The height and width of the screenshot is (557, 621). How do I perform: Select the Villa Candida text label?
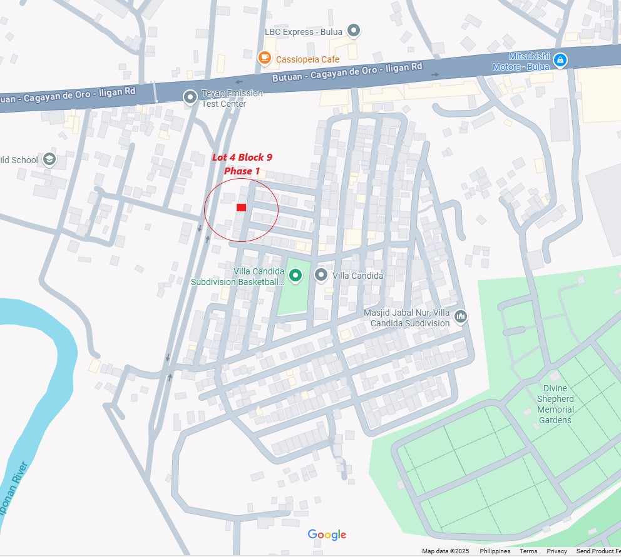(357, 276)
